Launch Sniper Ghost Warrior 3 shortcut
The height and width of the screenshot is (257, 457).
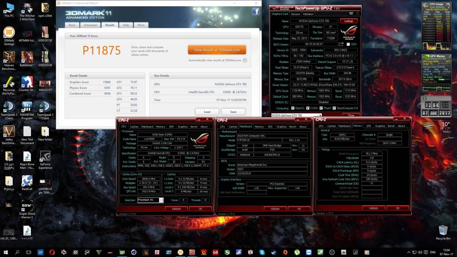27,209
